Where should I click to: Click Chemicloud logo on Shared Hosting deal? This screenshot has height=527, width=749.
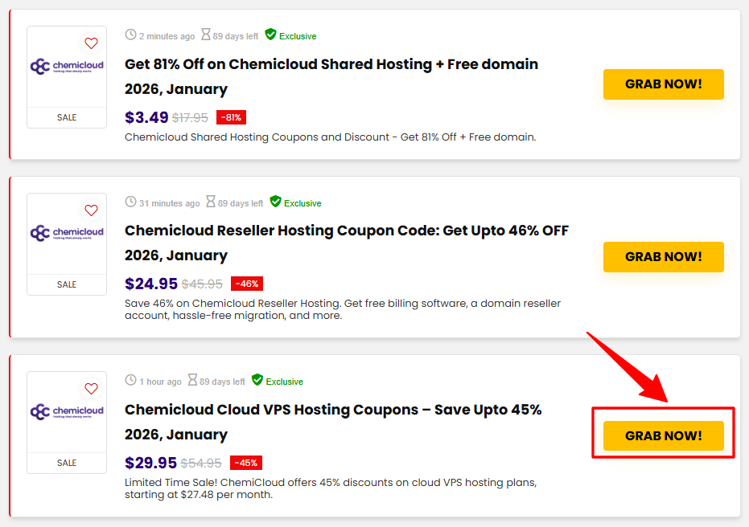pos(67,67)
